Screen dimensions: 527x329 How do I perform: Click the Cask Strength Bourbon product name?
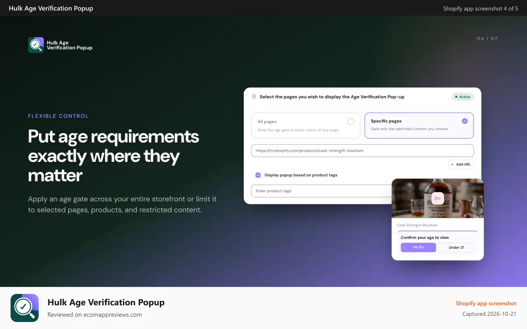pyautogui.click(x=417, y=225)
